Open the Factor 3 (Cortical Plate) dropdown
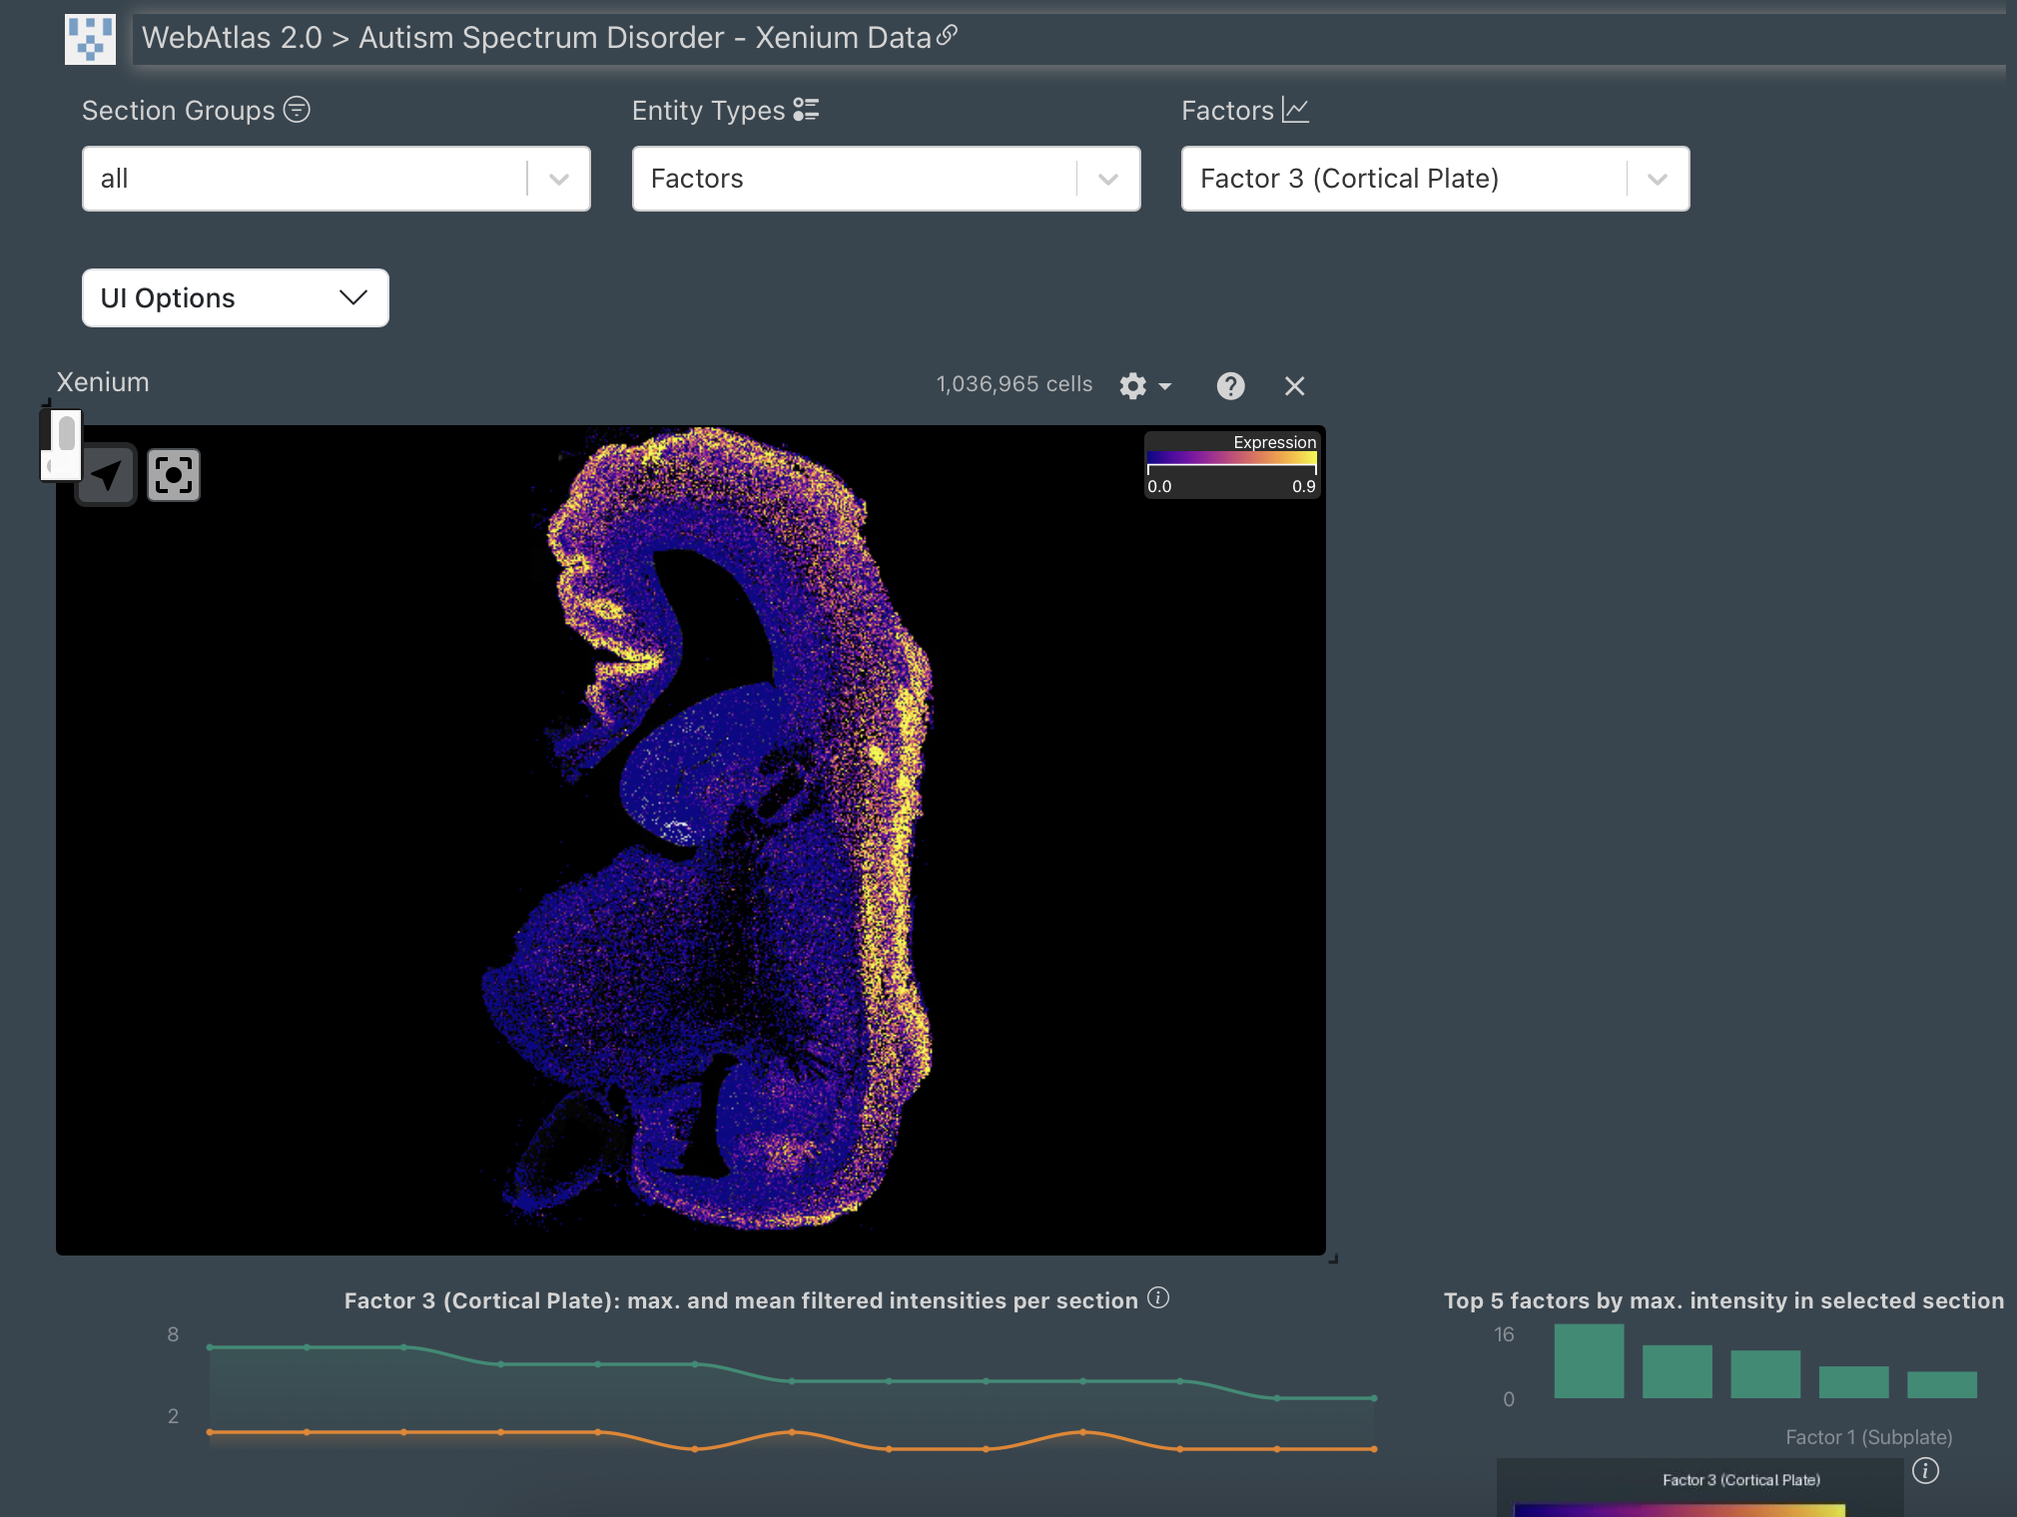Image resolution: width=2017 pixels, height=1517 pixels. [x=1435, y=179]
